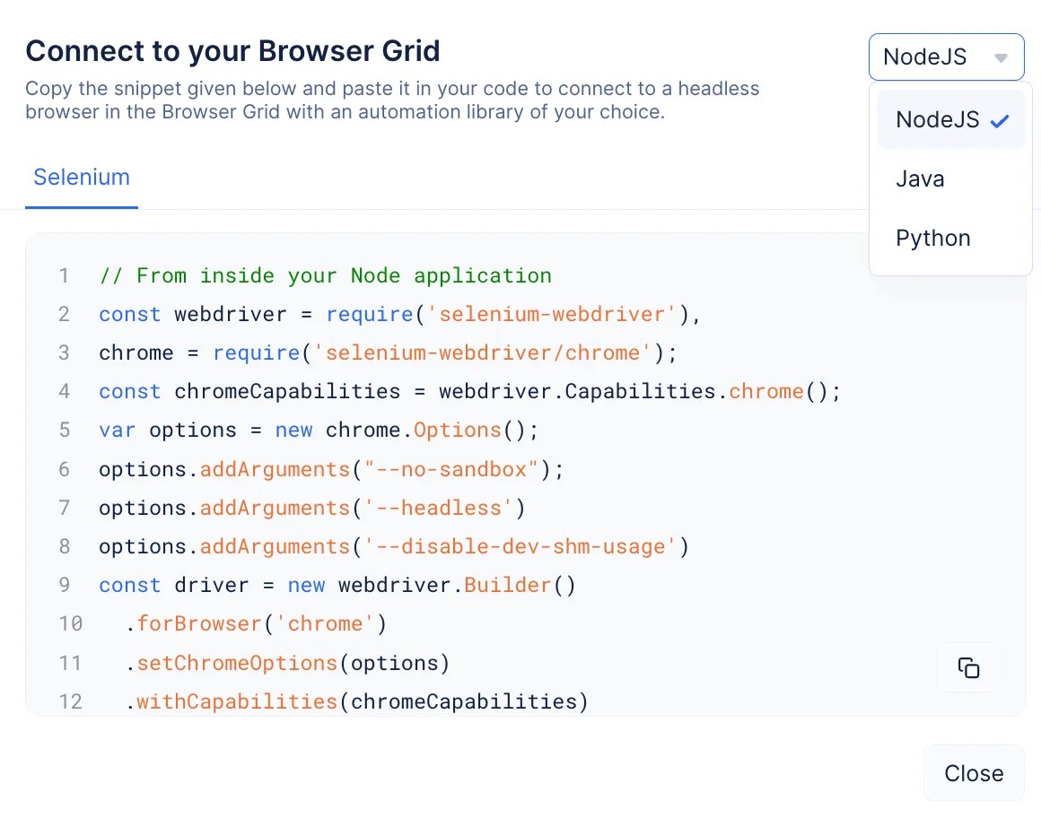
Task: Select Java from the language dropdown
Action: (920, 178)
